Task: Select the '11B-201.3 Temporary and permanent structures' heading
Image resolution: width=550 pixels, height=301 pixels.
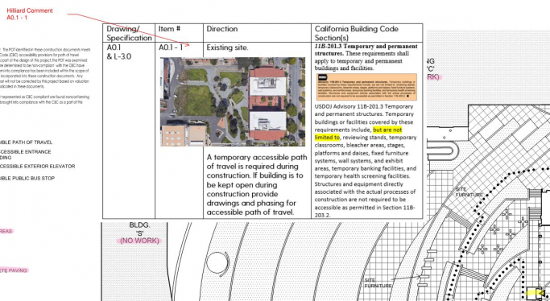Action: [366, 50]
